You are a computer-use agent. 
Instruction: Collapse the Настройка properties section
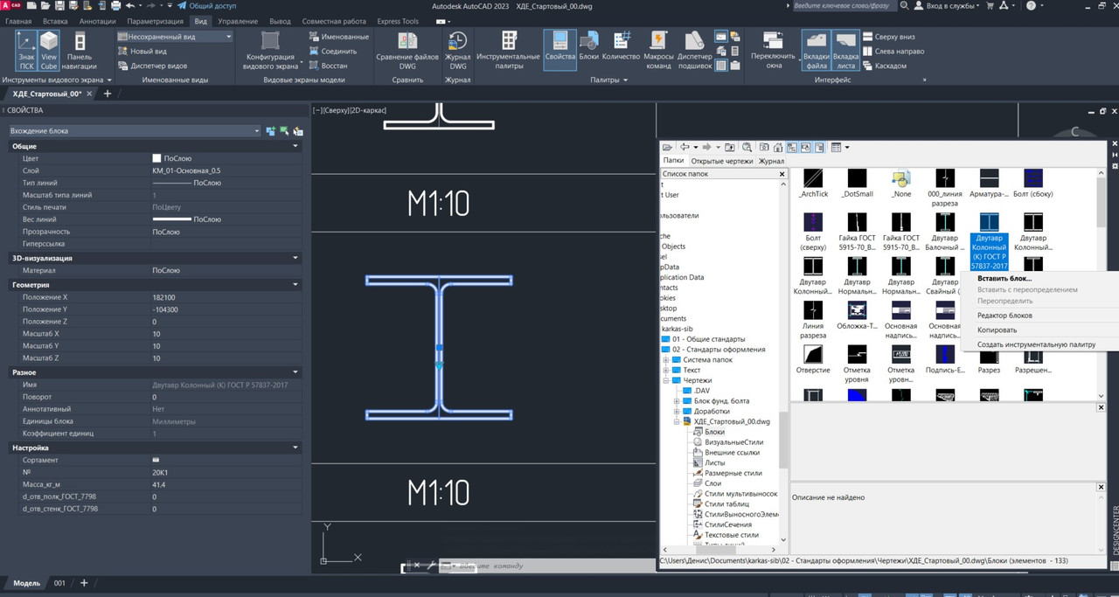point(295,448)
